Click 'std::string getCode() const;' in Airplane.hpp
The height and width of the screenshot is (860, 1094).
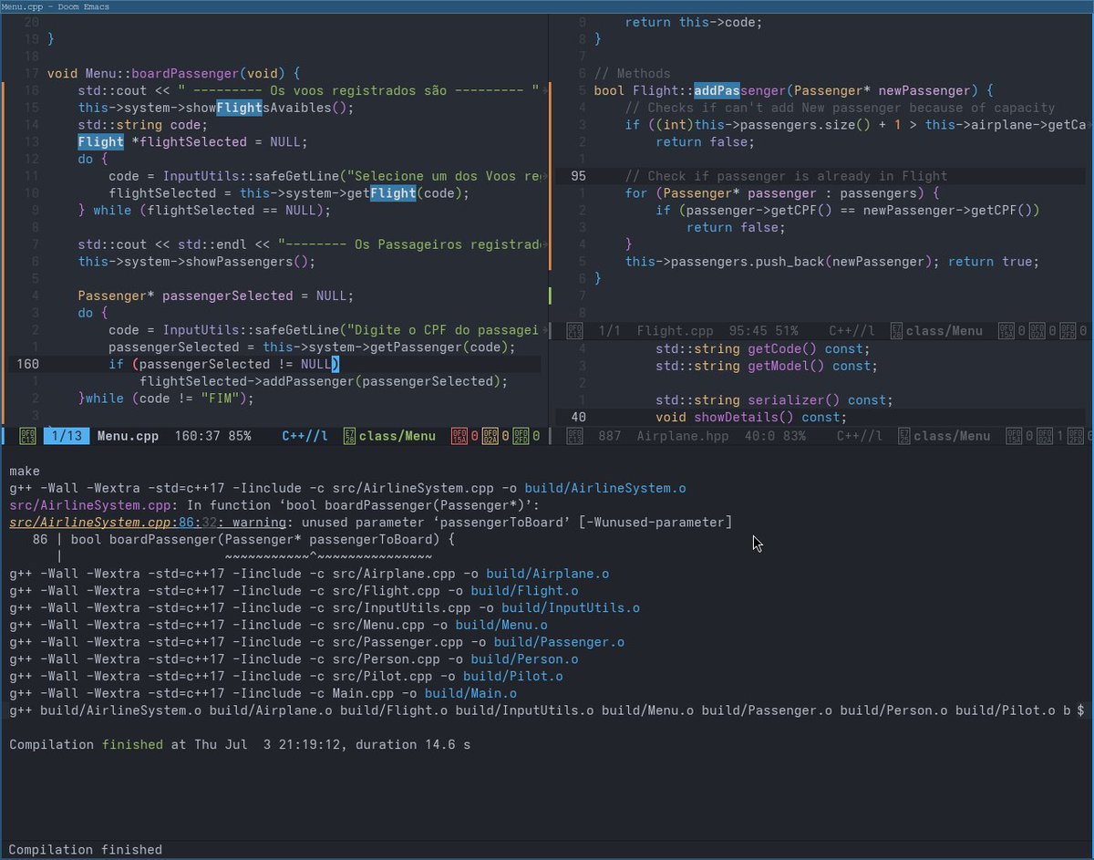pyautogui.click(x=763, y=349)
